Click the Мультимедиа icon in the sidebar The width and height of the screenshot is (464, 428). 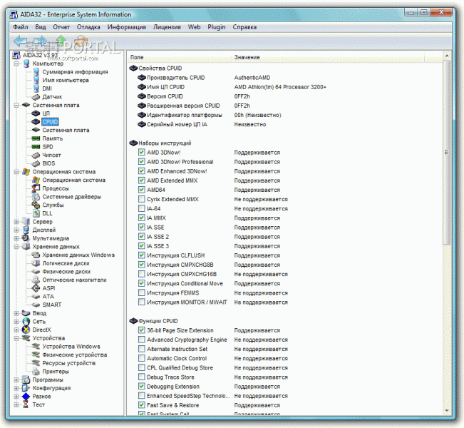[x=26, y=238]
